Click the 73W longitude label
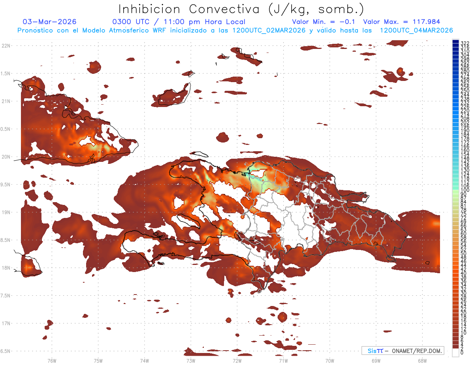The image size is (474, 366). tap(191, 360)
